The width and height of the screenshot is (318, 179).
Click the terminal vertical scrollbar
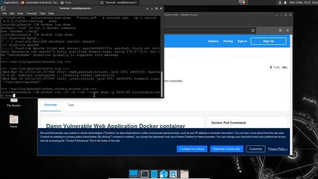161,84
